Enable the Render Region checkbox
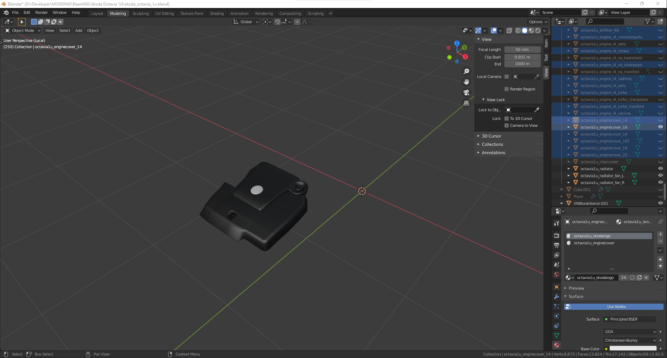 (x=507, y=89)
